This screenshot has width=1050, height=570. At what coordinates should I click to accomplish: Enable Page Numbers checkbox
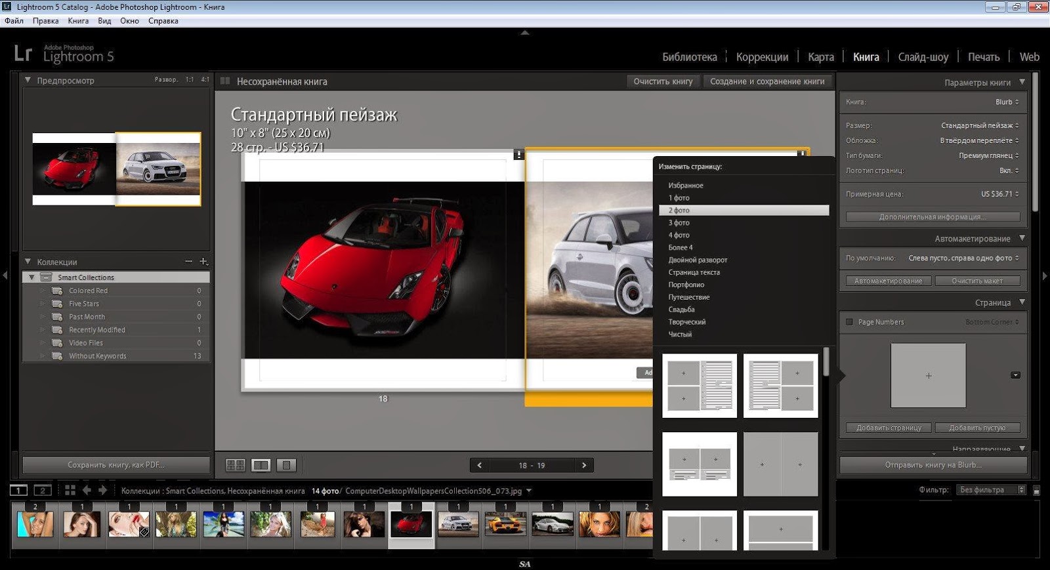[849, 322]
